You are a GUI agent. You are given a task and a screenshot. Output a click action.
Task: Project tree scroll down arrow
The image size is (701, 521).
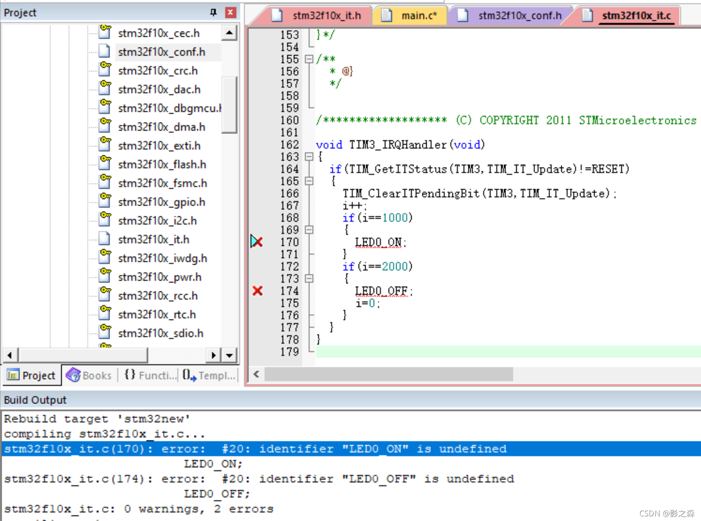pos(229,356)
